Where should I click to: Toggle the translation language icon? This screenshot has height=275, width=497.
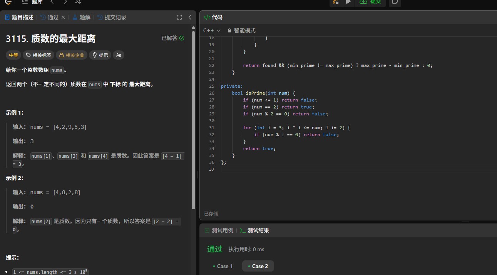tap(119, 55)
